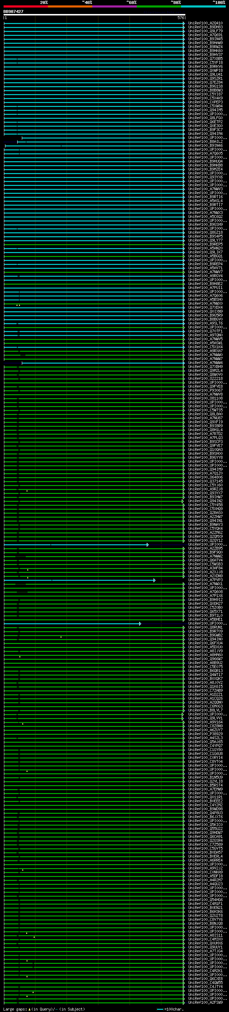Select the UniRef100_A7Q691 label

tap(205, 35)
